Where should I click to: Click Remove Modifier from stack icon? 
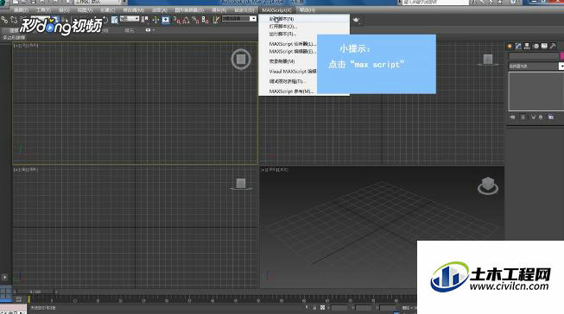pyautogui.click(x=541, y=117)
